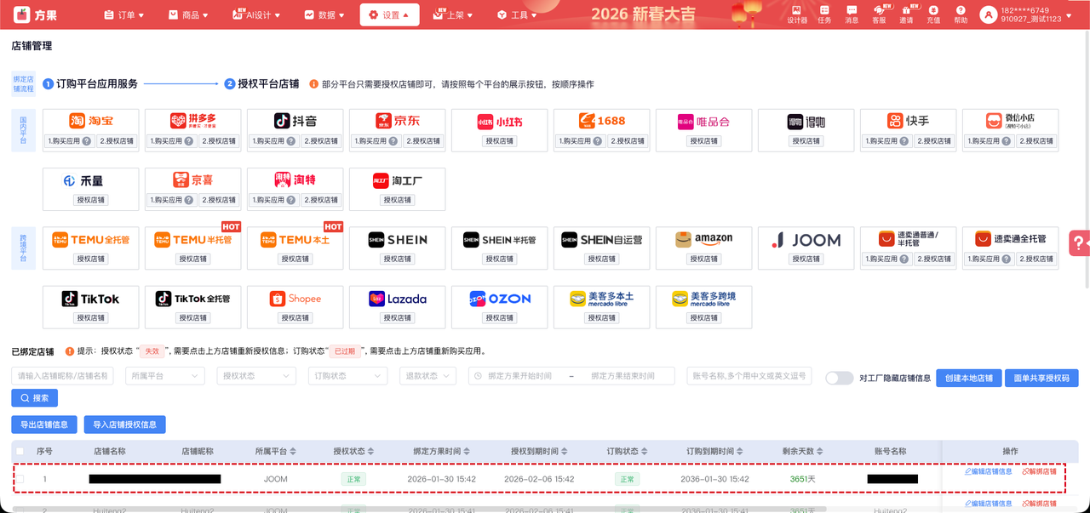Sort table by 绑定方果时间 column sort icon
1090x513 pixels.
pos(466,451)
